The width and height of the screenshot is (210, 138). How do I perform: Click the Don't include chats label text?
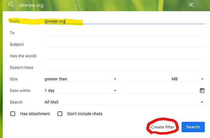[x=85, y=114]
